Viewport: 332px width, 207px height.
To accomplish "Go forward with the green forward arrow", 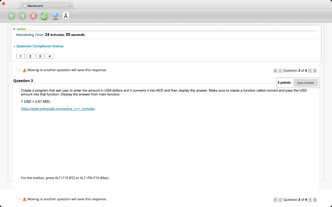I will tap(22, 16).
